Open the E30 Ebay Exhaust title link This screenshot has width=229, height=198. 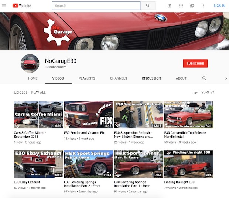(27, 182)
